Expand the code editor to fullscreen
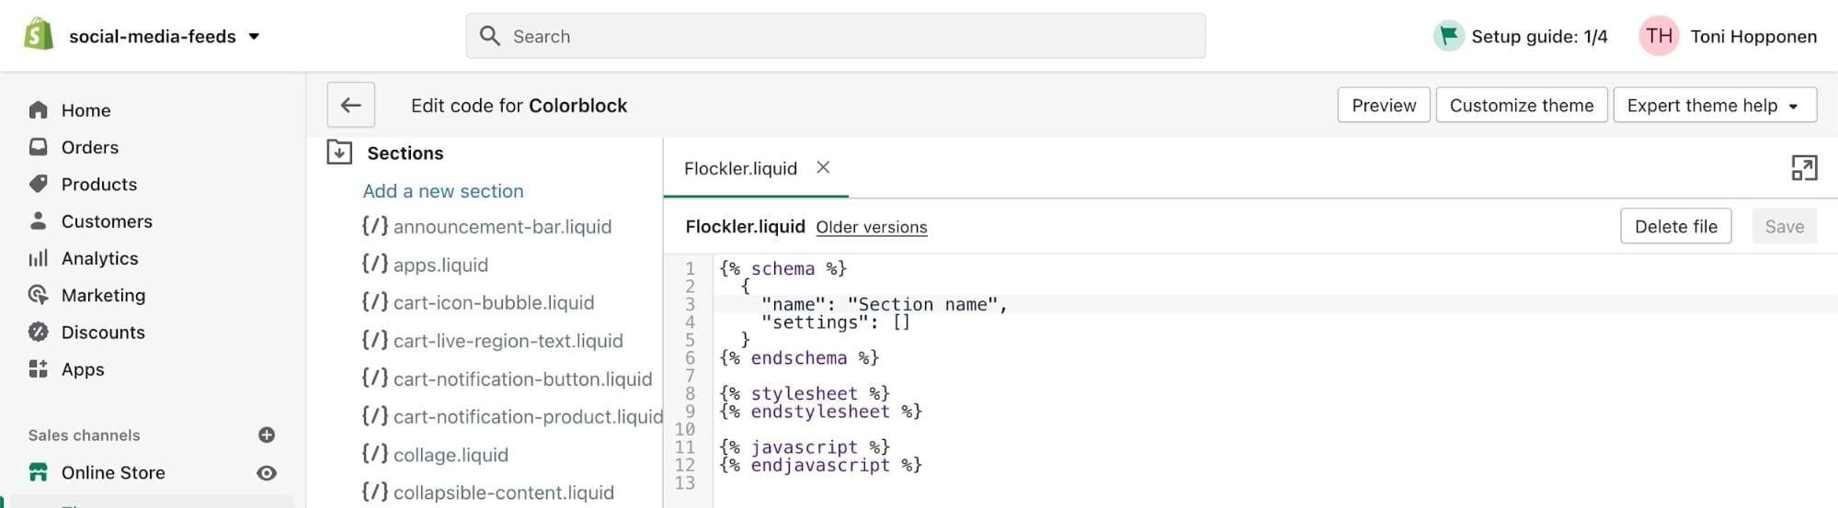 point(1803,168)
